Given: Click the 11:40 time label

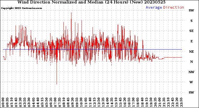Looking at the screenshot, I should pos(90,102).
